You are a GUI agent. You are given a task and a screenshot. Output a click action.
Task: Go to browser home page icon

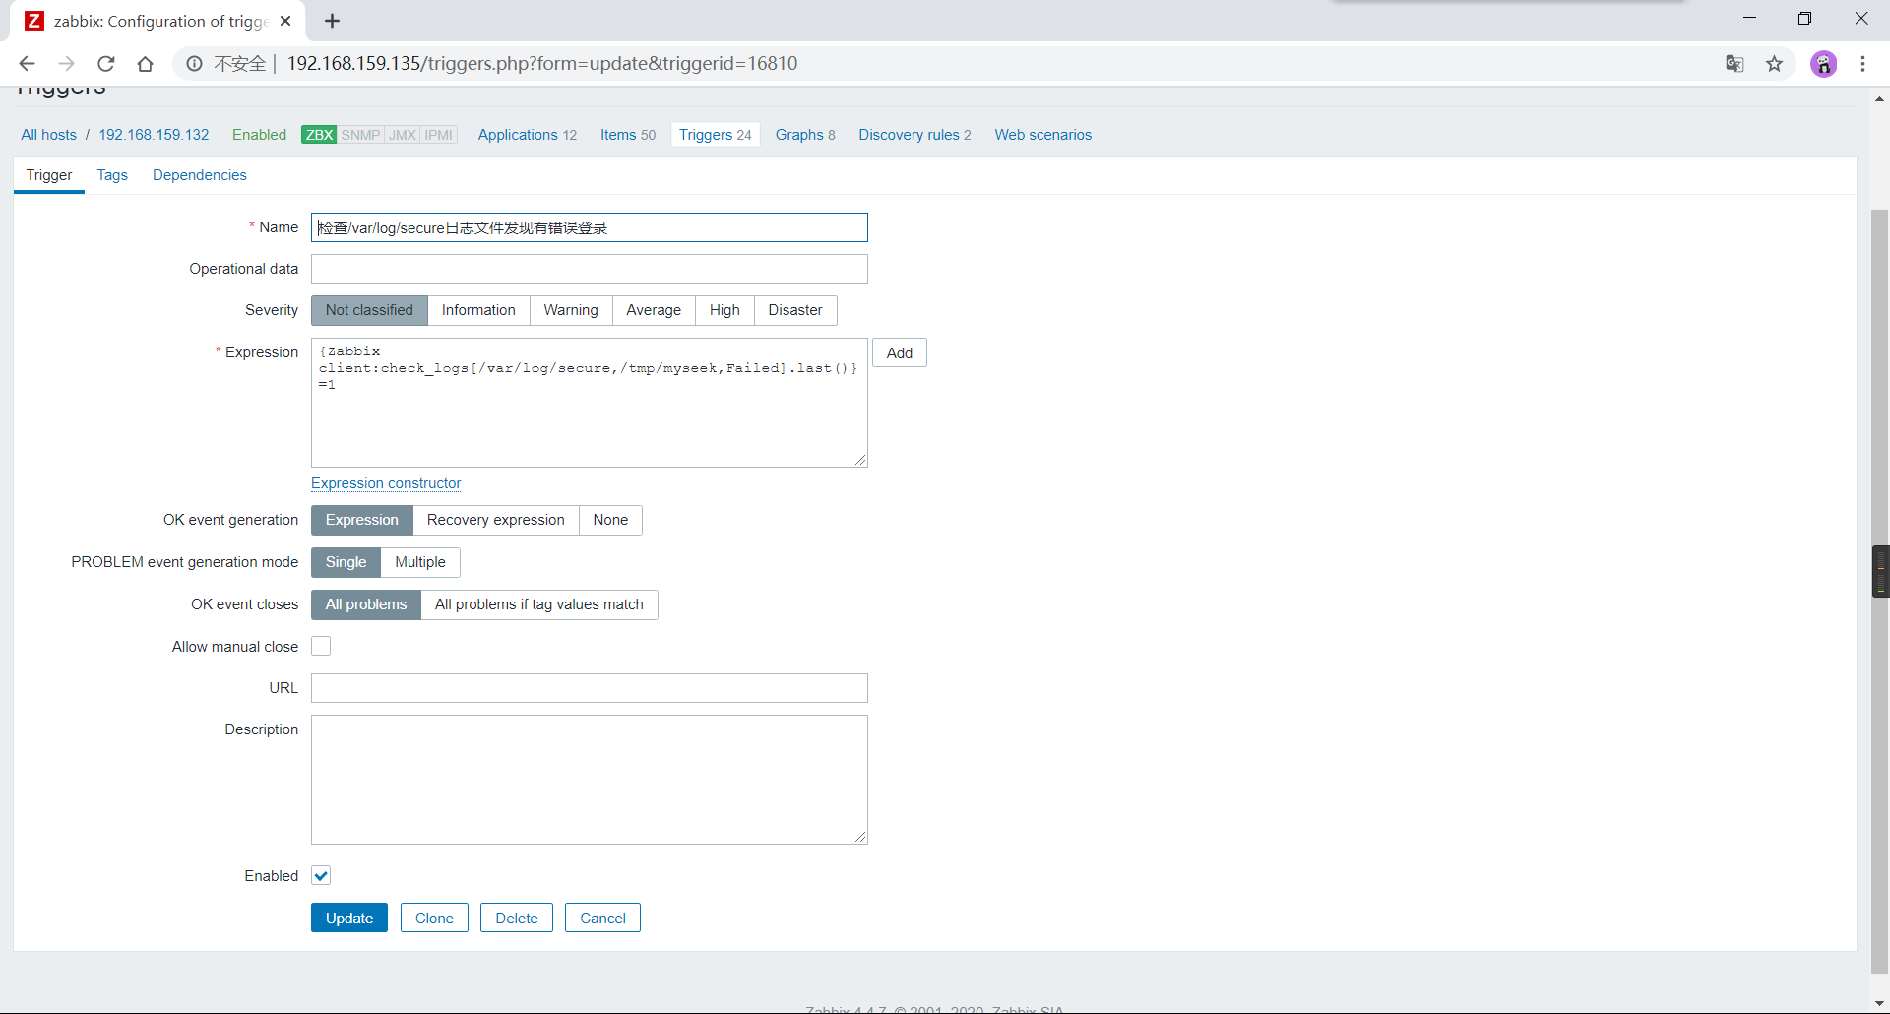click(145, 64)
